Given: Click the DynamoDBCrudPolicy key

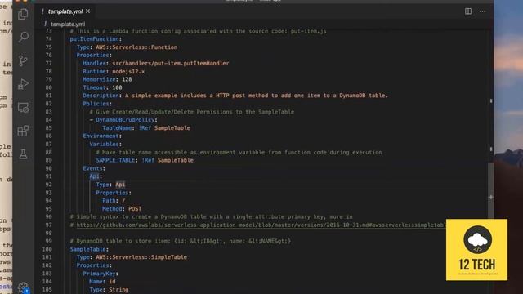Looking at the screenshot, I should click(125, 120).
